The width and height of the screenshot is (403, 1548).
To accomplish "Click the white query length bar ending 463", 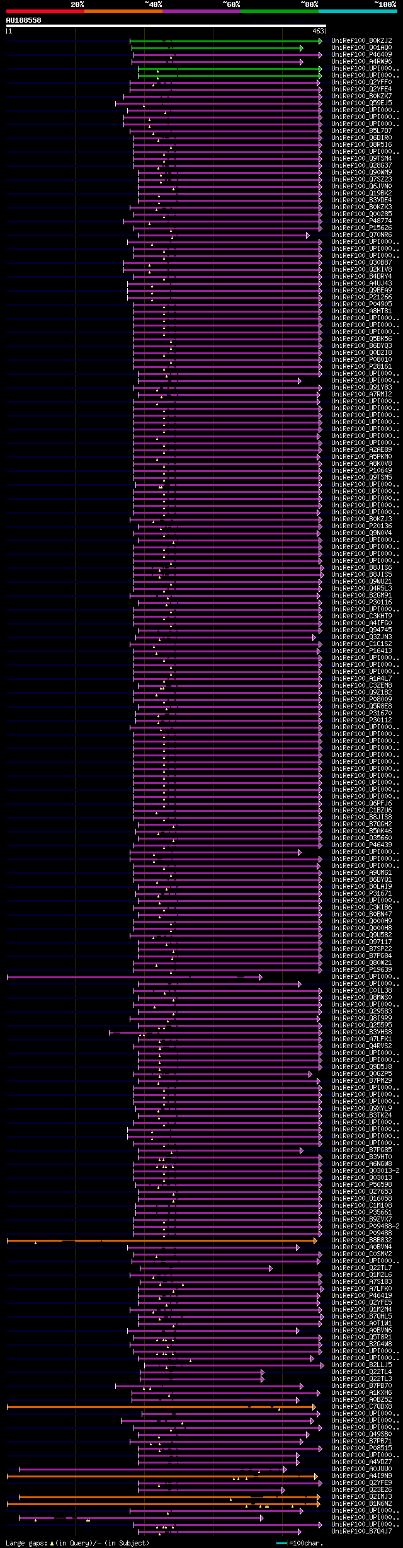I will (x=166, y=26).
